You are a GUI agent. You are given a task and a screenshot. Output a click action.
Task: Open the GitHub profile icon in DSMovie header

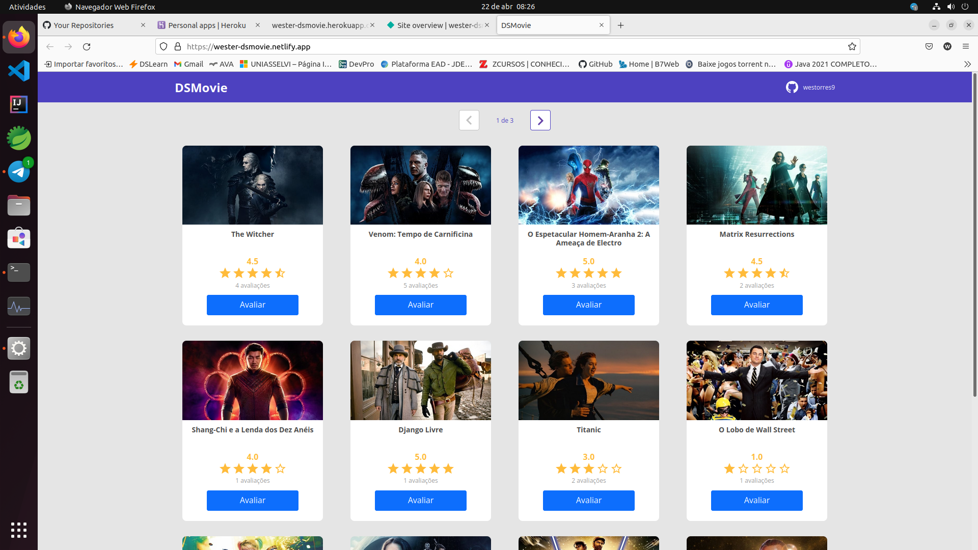coord(793,87)
